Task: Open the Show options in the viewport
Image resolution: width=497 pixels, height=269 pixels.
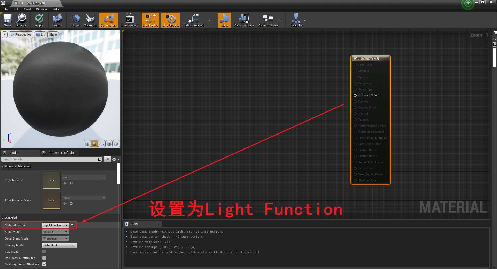Action: [x=53, y=34]
